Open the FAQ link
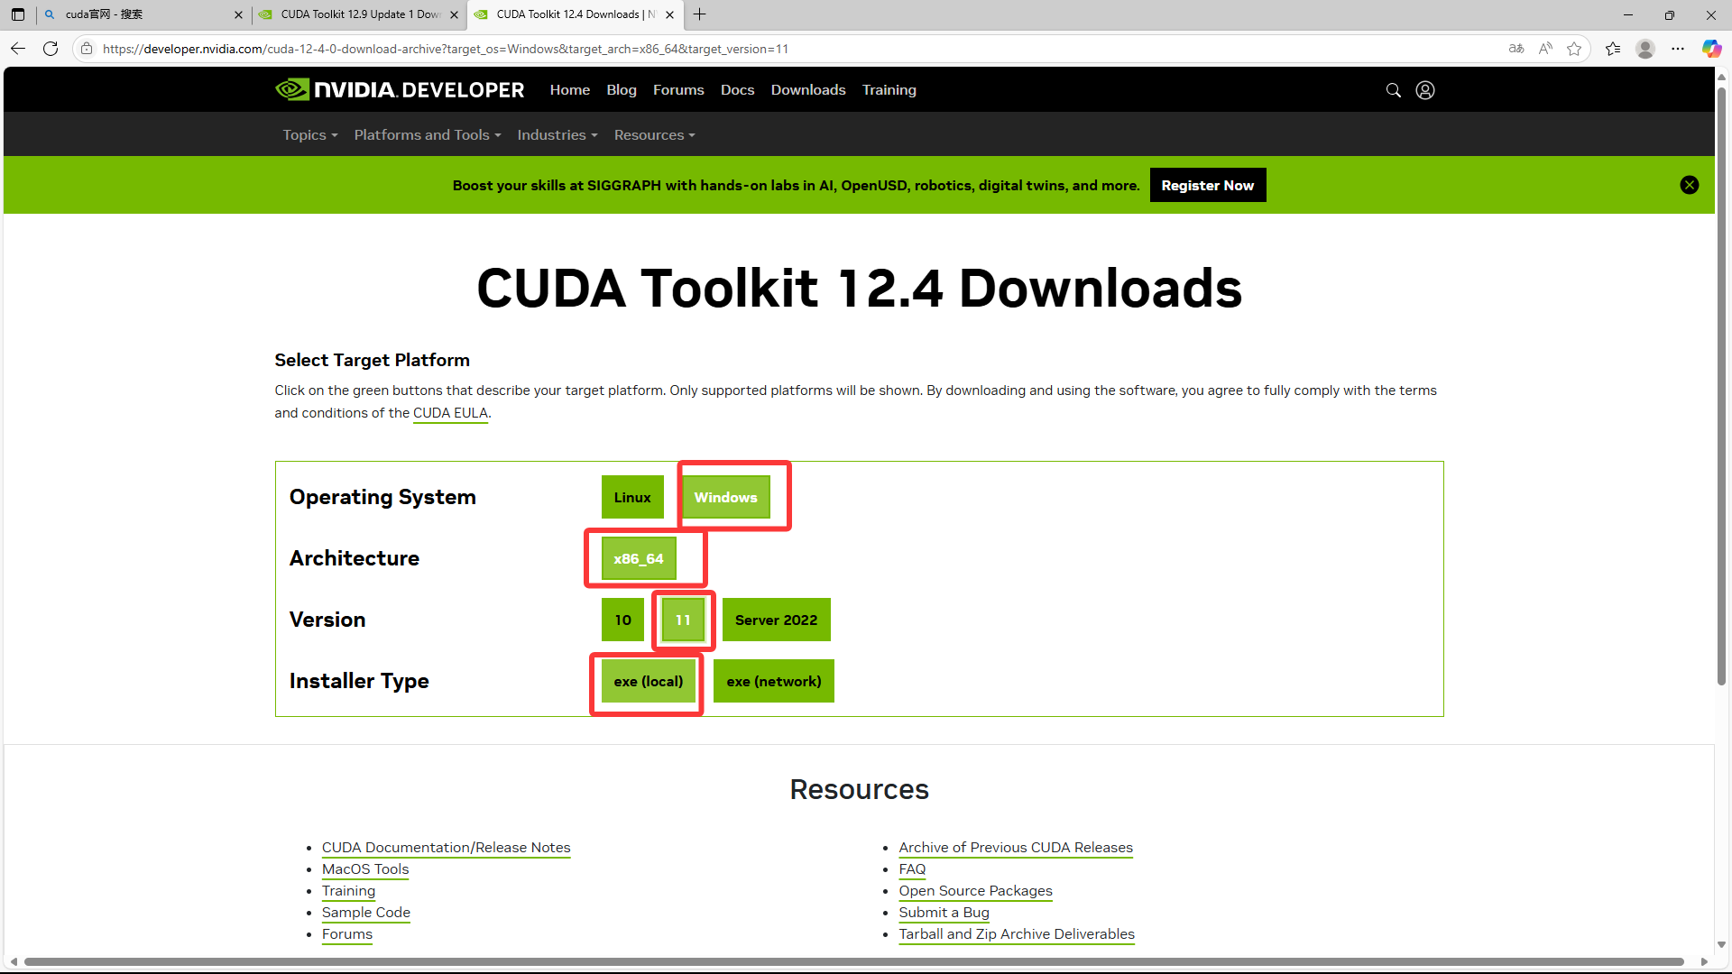The height and width of the screenshot is (974, 1732). [x=912, y=869]
